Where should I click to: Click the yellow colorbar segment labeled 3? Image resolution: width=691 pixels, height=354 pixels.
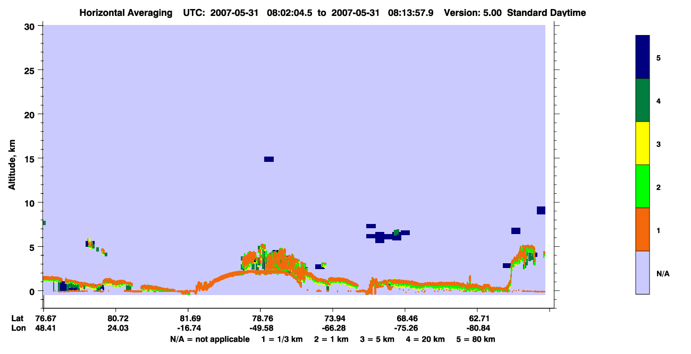(x=643, y=143)
